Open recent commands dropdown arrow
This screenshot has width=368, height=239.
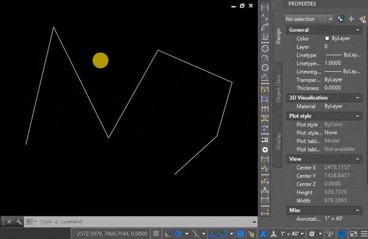click(35, 221)
